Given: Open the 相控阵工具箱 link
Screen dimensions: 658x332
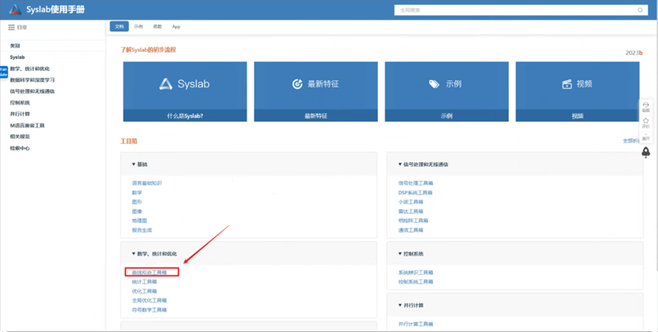Looking at the screenshot, I should [x=413, y=221].
